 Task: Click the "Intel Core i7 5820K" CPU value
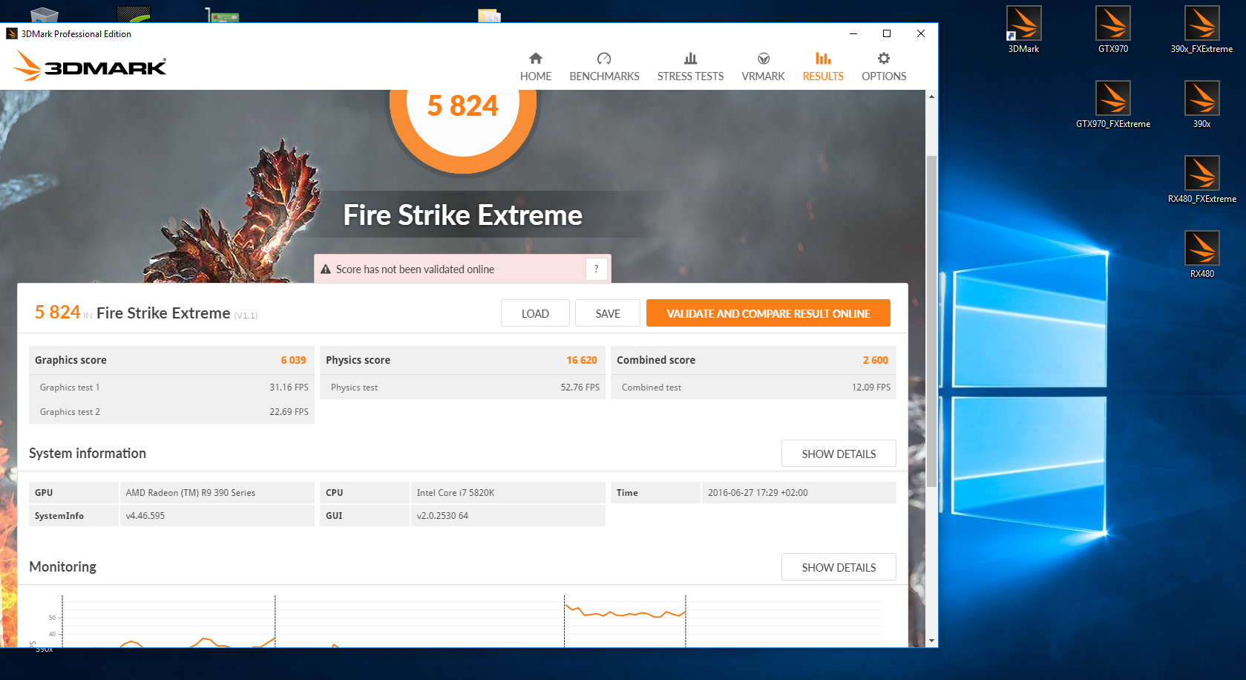coord(456,493)
